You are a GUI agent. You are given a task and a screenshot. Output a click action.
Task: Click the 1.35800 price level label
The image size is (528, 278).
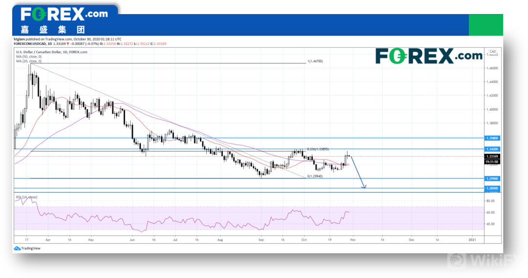coord(491,139)
